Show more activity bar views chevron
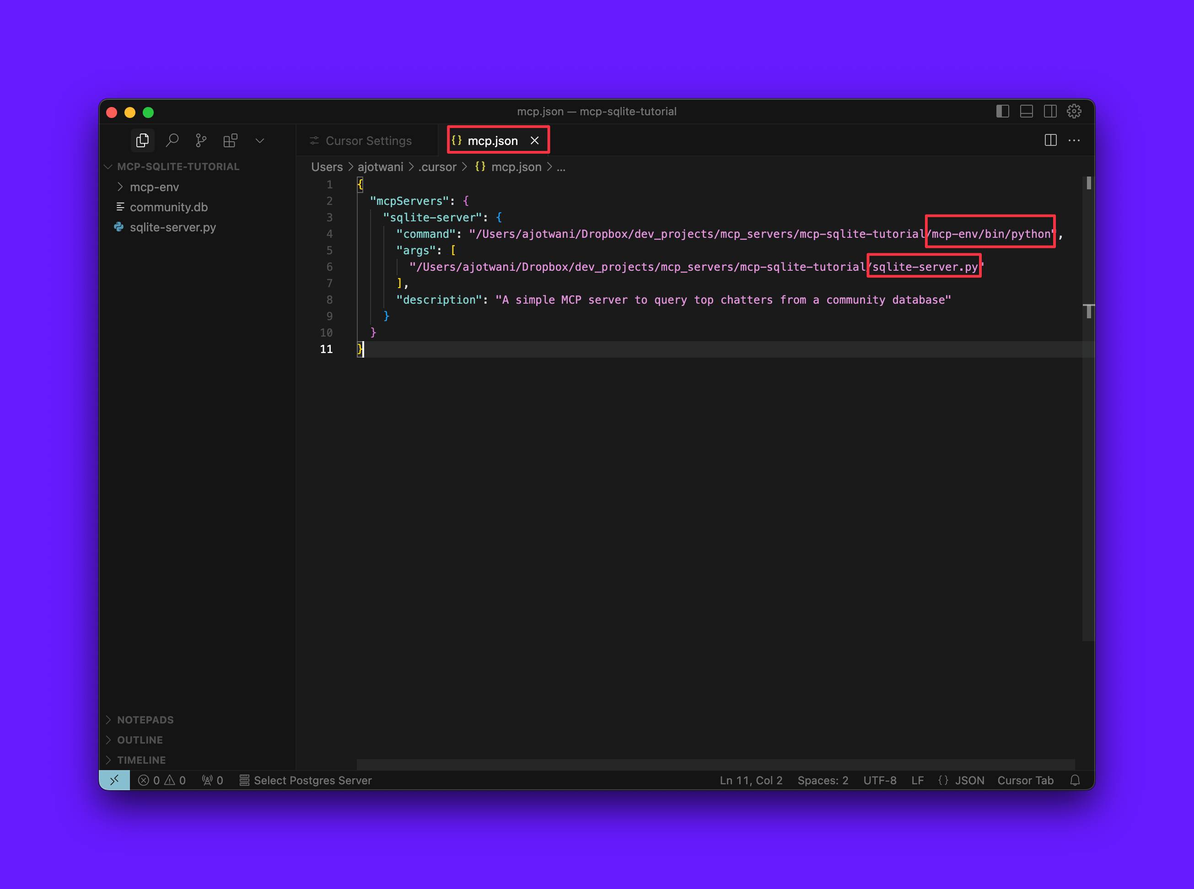 coord(259,141)
